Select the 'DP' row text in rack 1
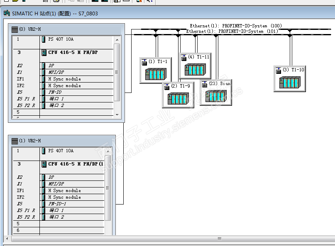This screenshot has height=246, width=335. [x=51, y=177]
